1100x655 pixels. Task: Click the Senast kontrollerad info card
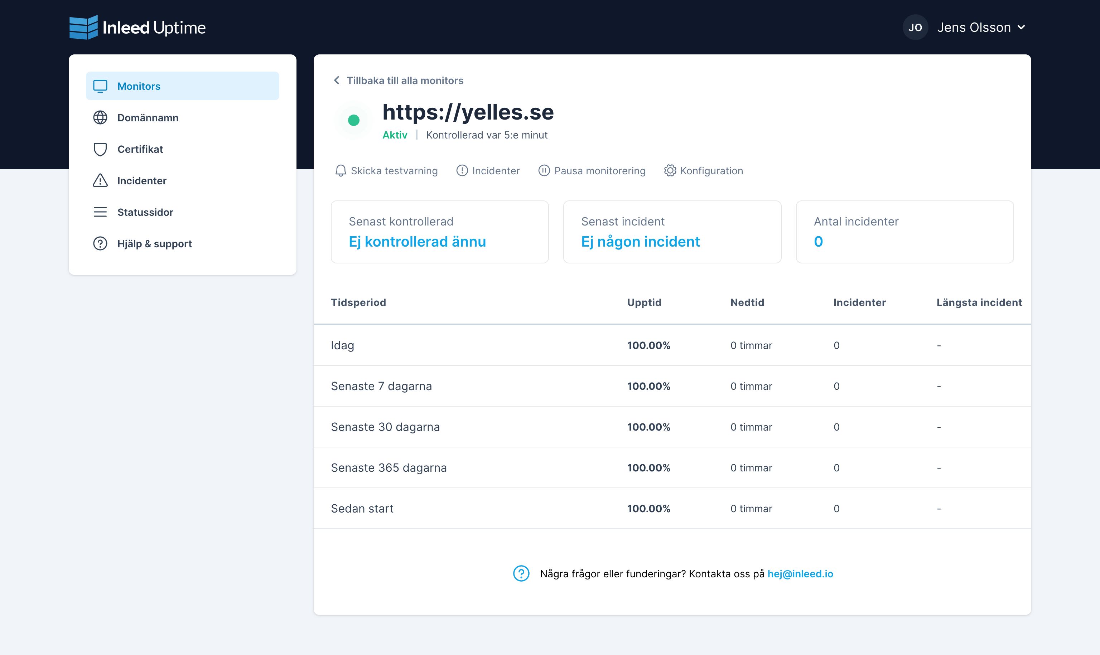pos(440,232)
